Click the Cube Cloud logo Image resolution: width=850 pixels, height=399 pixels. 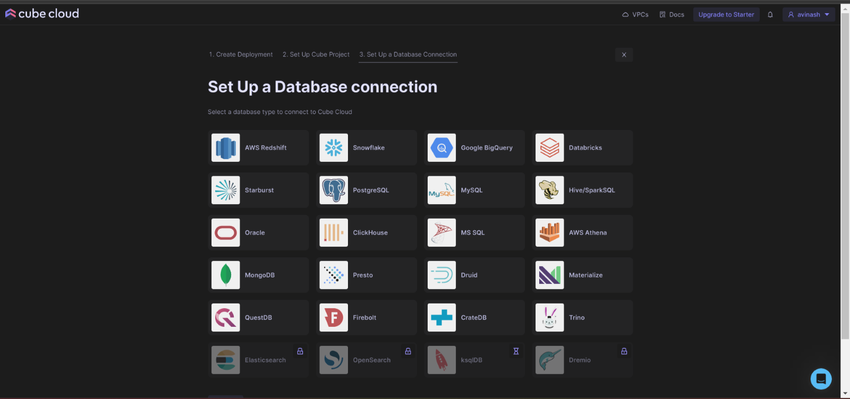click(x=42, y=14)
